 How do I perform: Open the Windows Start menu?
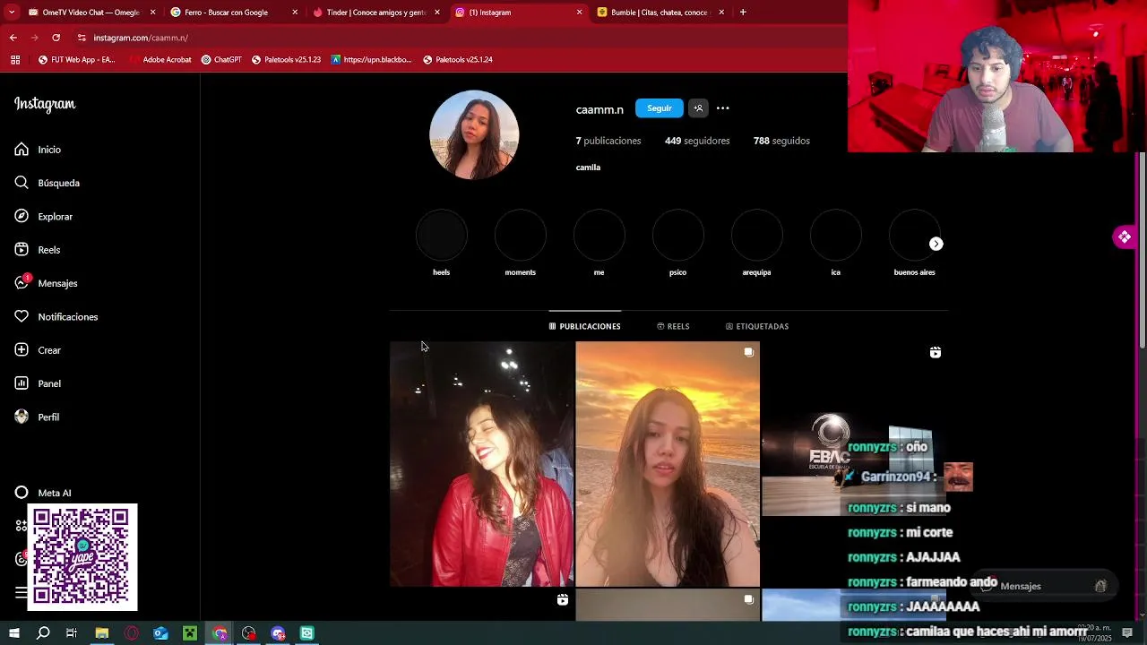tap(13, 633)
